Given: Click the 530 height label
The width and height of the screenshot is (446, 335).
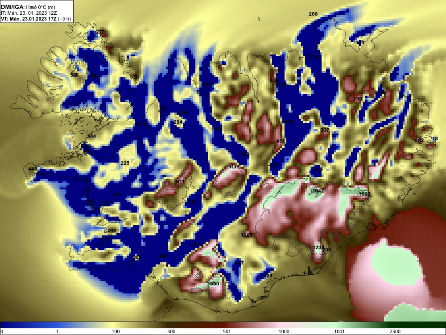Looking at the screenshot, I should (x=134, y=77).
